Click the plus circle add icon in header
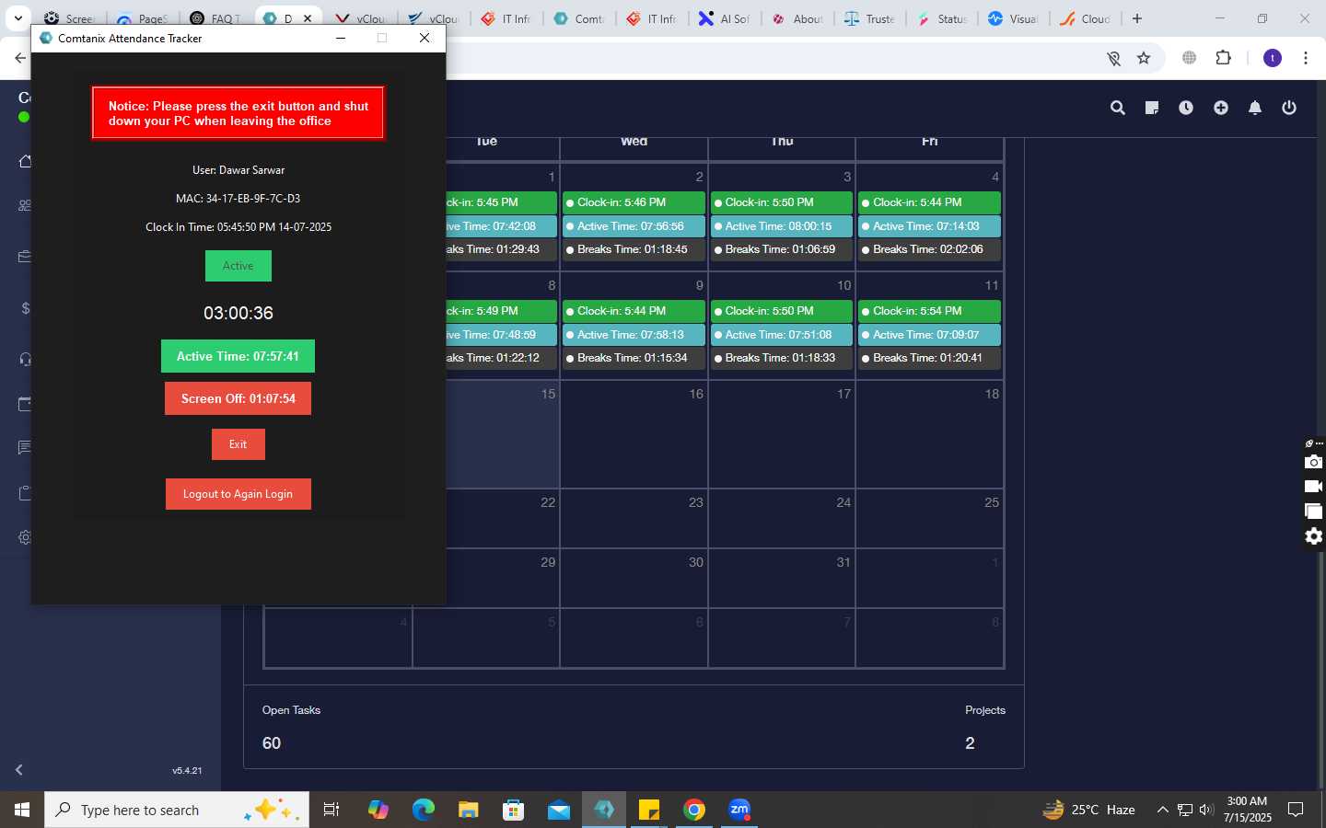Image resolution: width=1326 pixels, height=828 pixels. tap(1220, 108)
